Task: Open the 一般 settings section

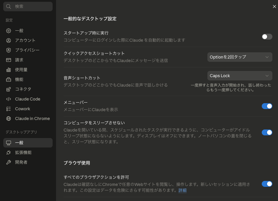Action: click(28, 31)
